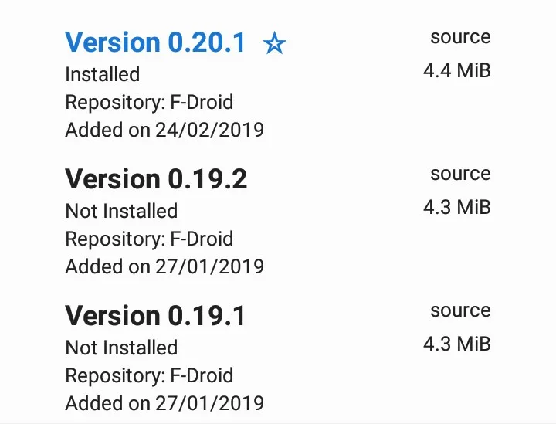Open the Version 0.19.2 entry
The height and width of the screenshot is (424, 556).
[x=156, y=179]
